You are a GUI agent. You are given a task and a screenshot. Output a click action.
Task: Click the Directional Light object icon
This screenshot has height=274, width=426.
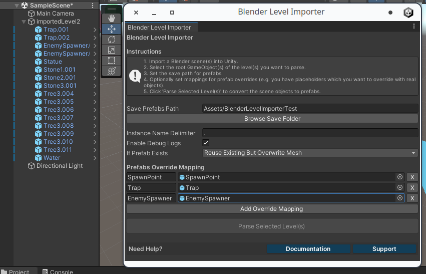click(x=31, y=166)
